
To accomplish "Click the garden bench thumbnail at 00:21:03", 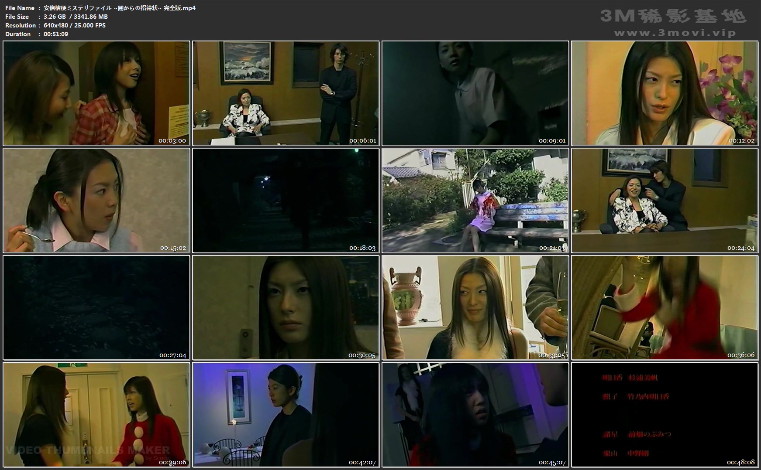I will coord(475,200).
